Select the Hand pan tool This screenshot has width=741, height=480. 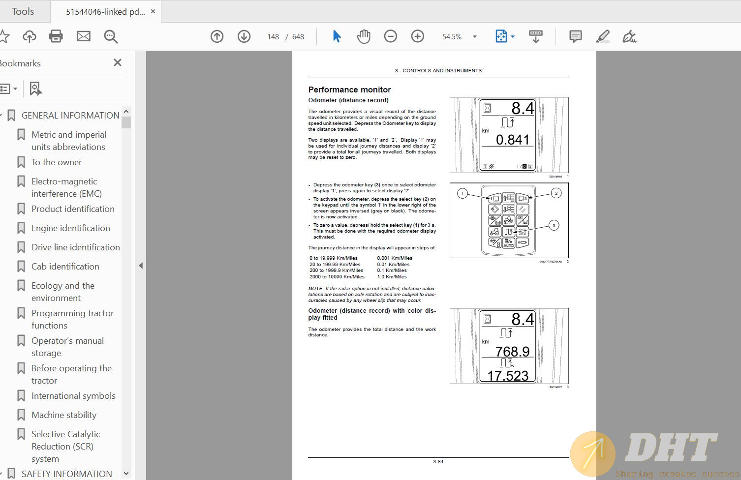pos(364,36)
